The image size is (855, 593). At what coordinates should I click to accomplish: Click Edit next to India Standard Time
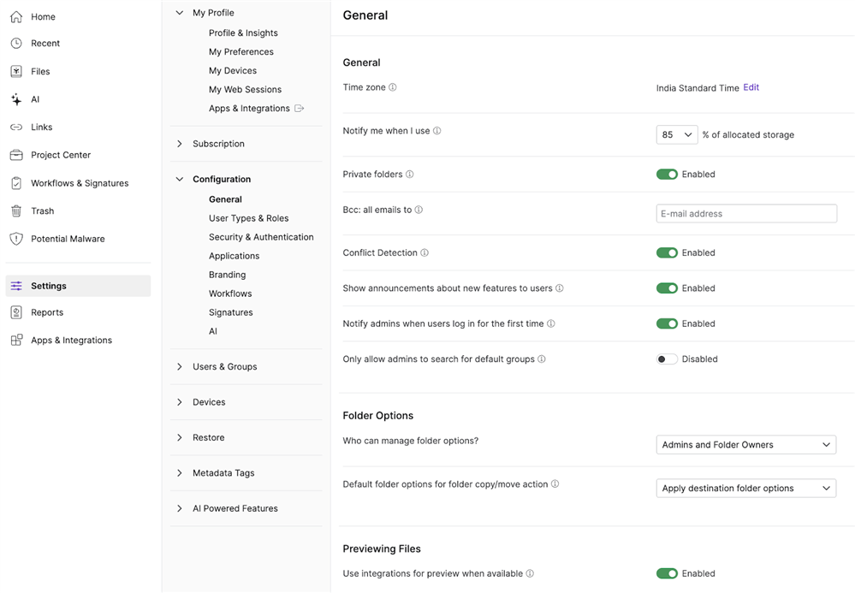point(751,86)
